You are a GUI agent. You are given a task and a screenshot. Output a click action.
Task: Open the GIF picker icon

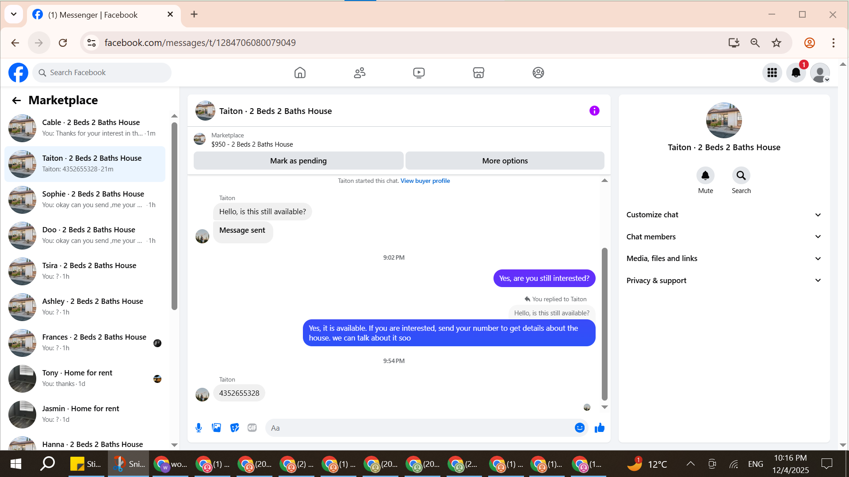[252, 428]
